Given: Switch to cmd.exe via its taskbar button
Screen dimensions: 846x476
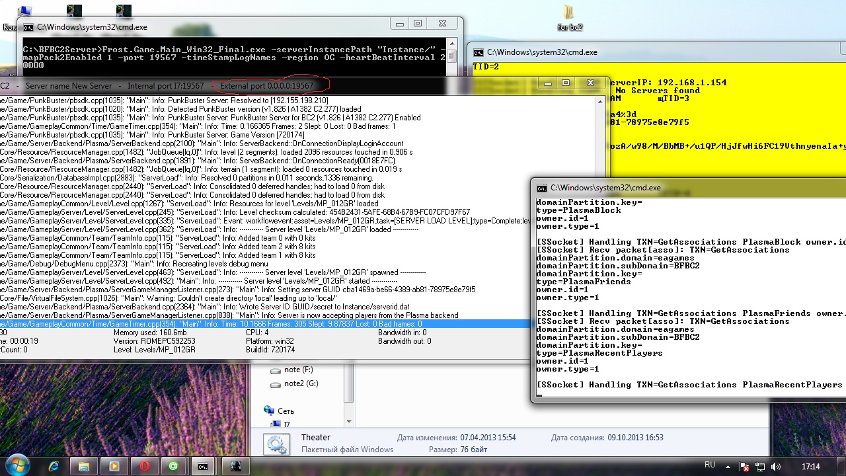Looking at the screenshot, I should coord(204,466).
